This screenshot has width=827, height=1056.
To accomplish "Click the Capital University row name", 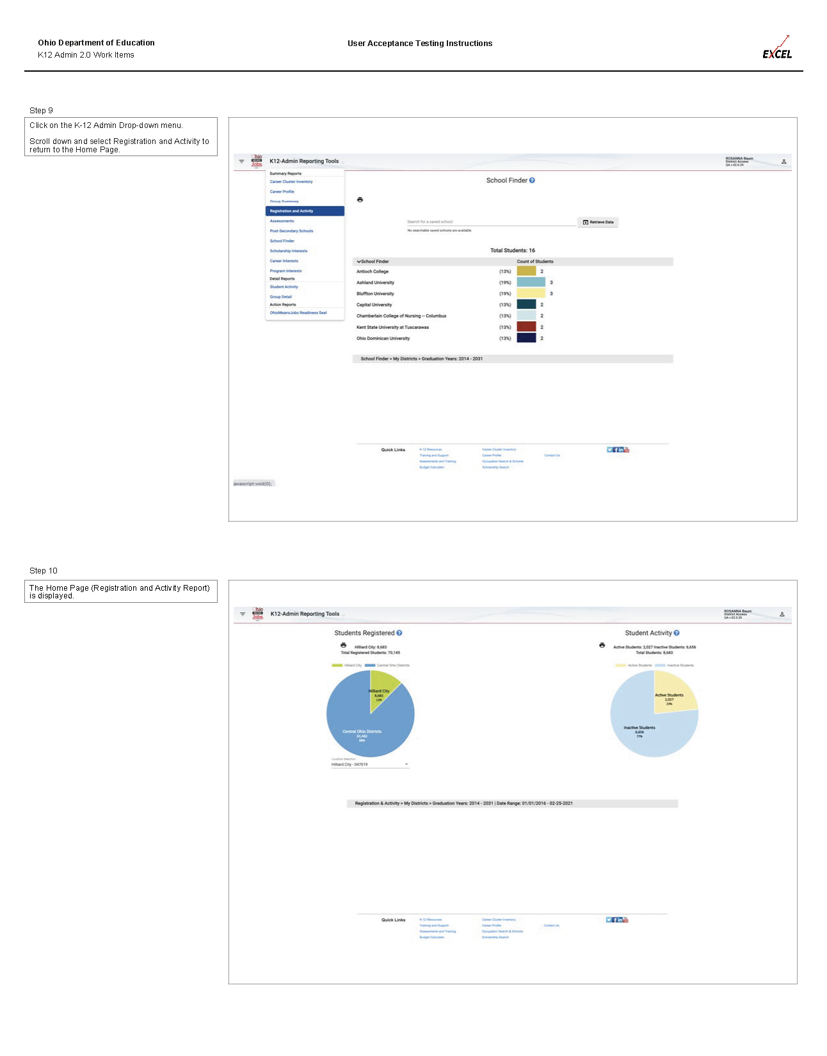I will pos(374,305).
